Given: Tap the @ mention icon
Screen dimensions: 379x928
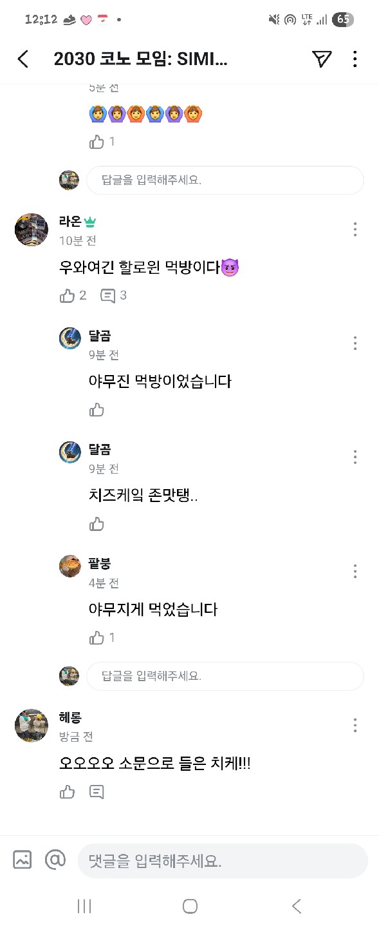Looking at the screenshot, I should coord(55,860).
